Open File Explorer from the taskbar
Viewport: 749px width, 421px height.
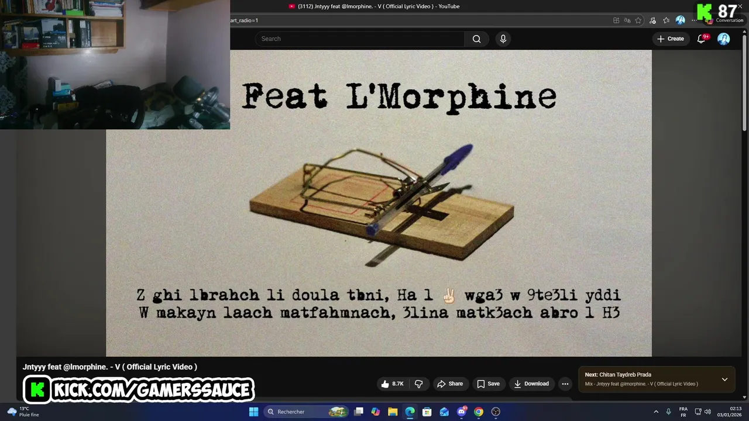click(393, 412)
